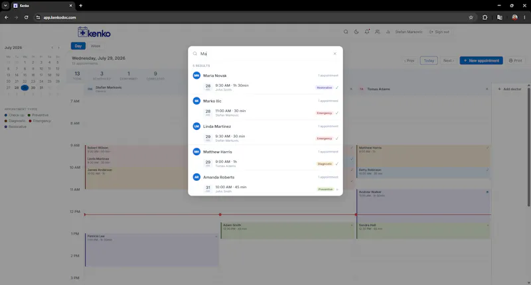531x285 pixels.
Task: Open Maria Novak's 9:30 AM appointment
Action: point(265,87)
